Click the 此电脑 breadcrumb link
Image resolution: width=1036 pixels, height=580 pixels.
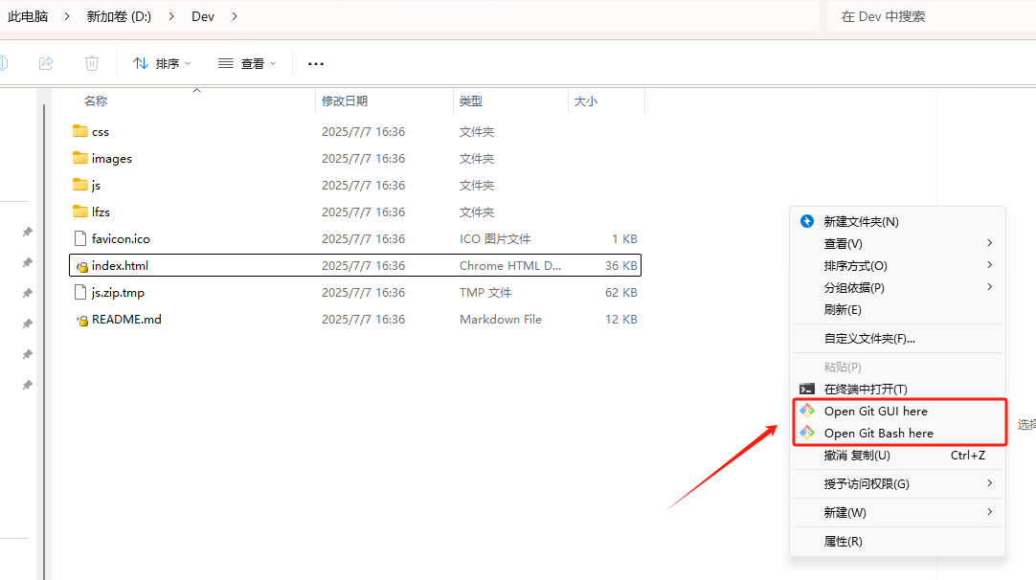[x=29, y=15]
